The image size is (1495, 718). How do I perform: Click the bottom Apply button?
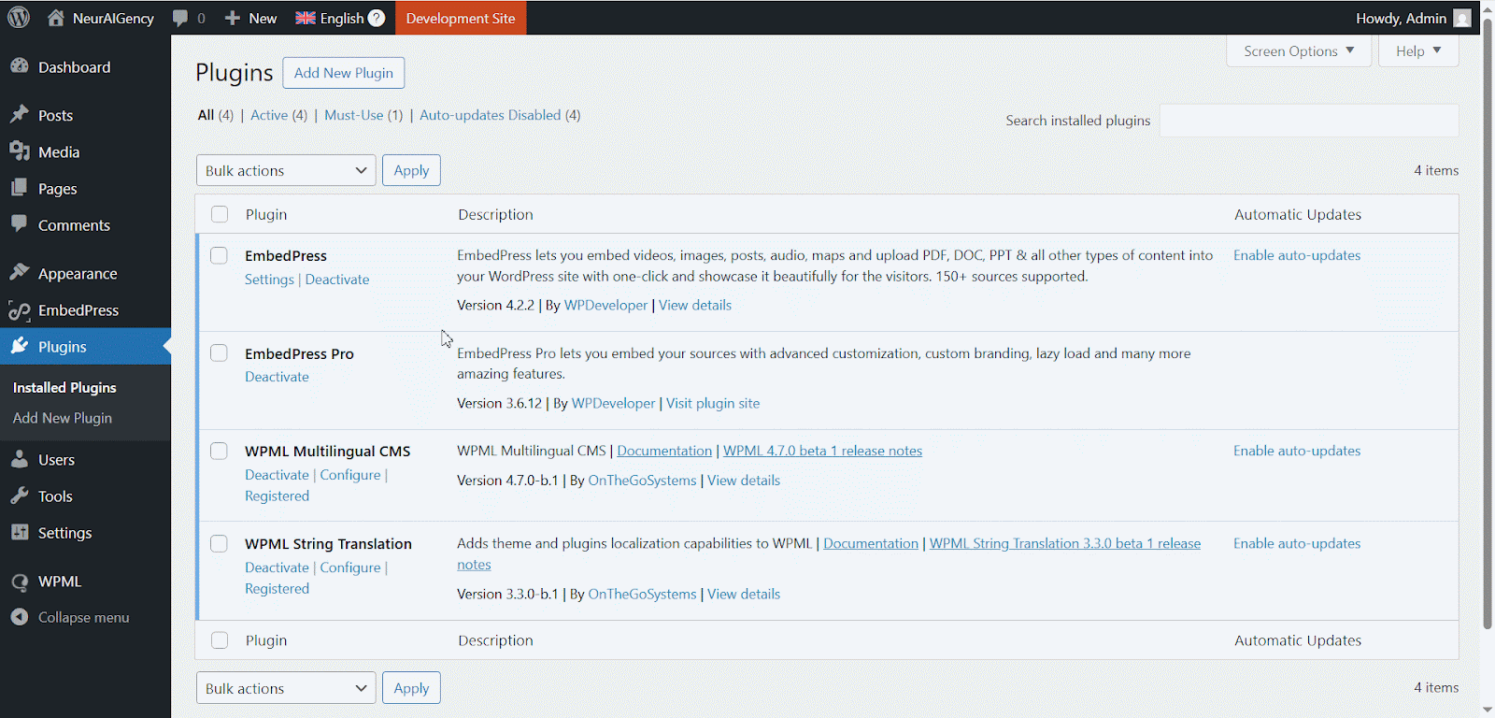(411, 688)
